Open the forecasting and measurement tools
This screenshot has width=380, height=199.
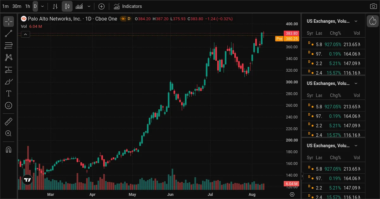point(9,69)
